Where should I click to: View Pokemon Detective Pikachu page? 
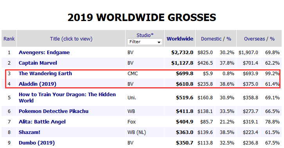click(x=54, y=111)
